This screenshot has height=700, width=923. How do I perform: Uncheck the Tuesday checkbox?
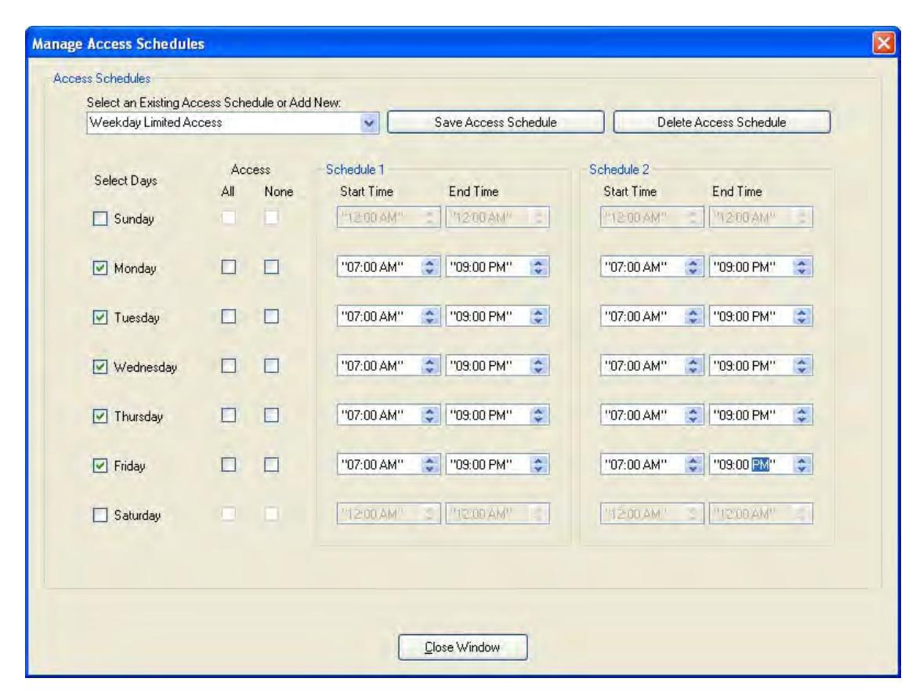(x=100, y=318)
